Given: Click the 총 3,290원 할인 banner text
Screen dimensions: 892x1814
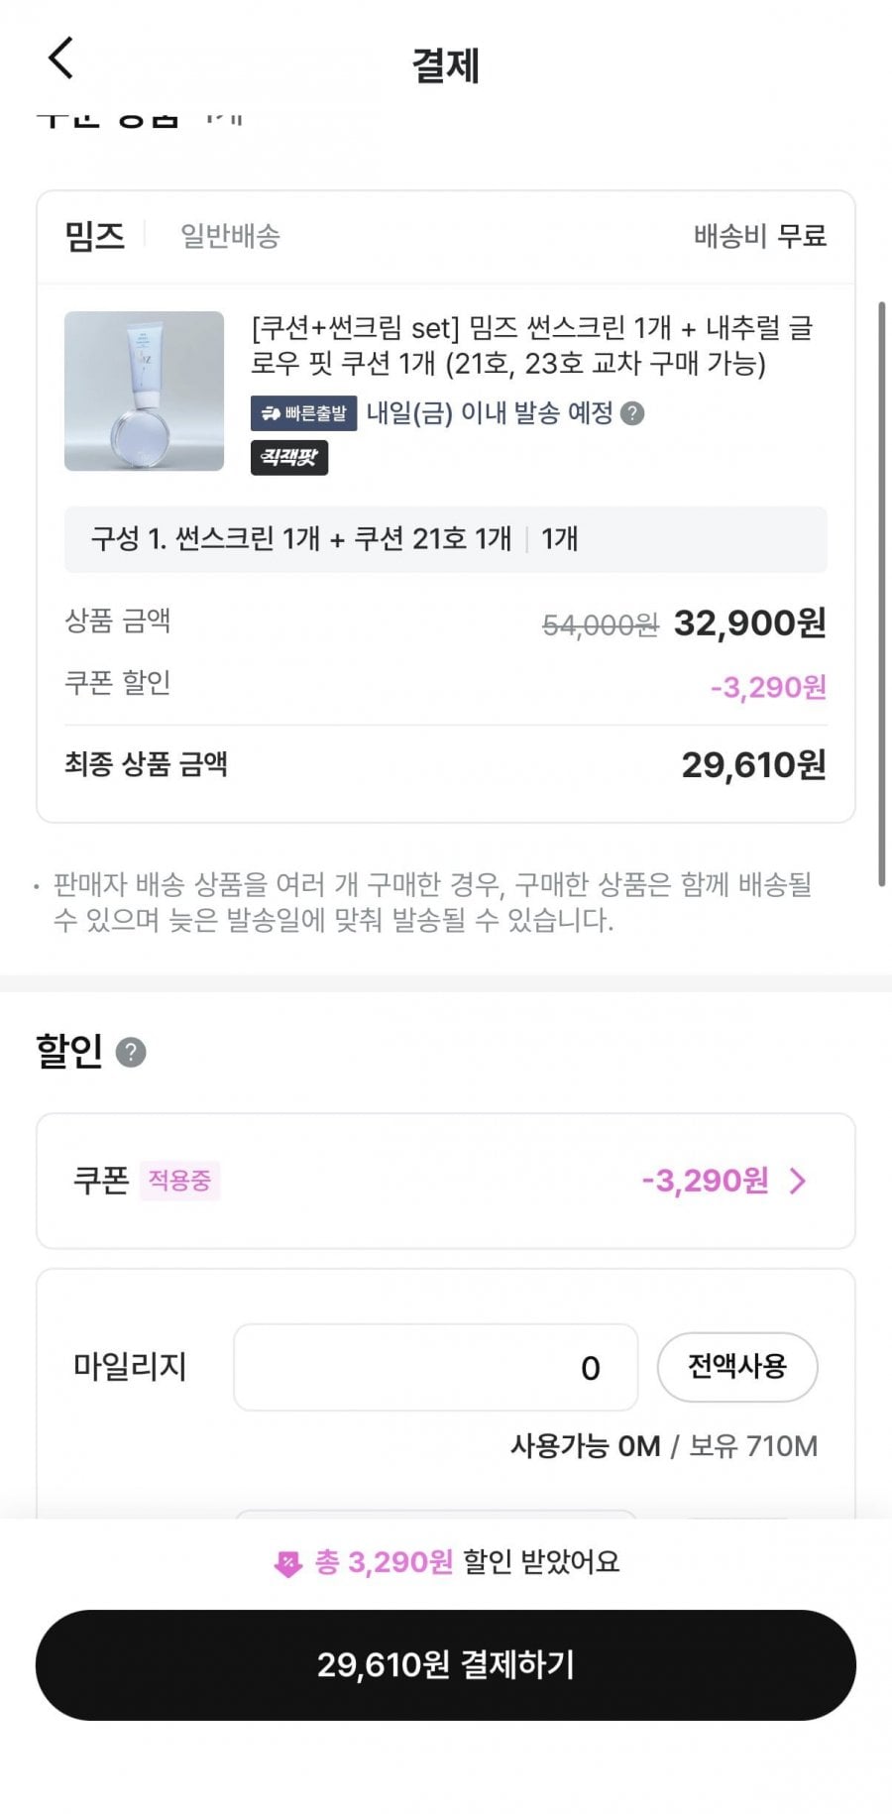Looking at the screenshot, I should [466, 1562].
